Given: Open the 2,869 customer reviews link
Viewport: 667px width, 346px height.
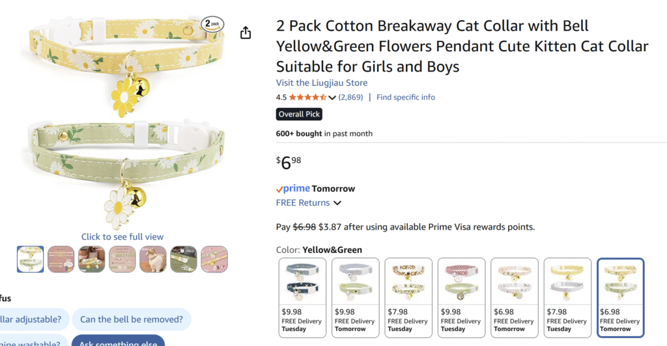Looking at the screenshot, I should 351,98.
